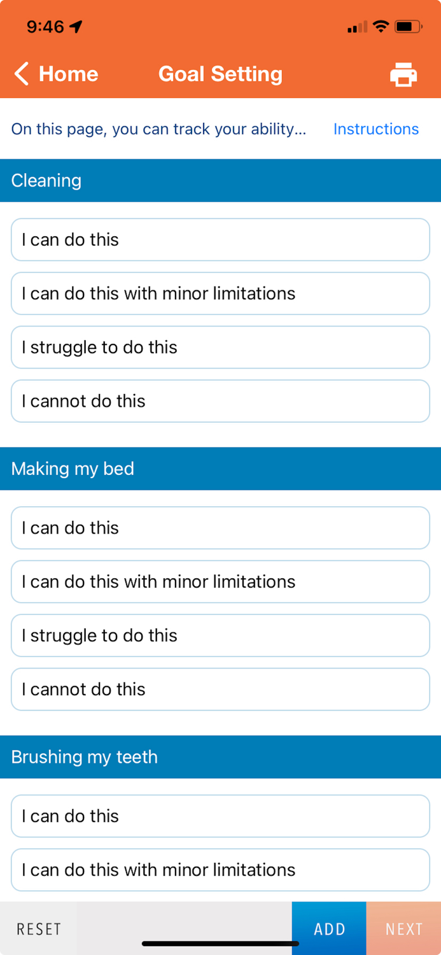Pick minor limitations option under Cleaning
The height and width of the screenshot is (955, 441).
coord(220,294)
